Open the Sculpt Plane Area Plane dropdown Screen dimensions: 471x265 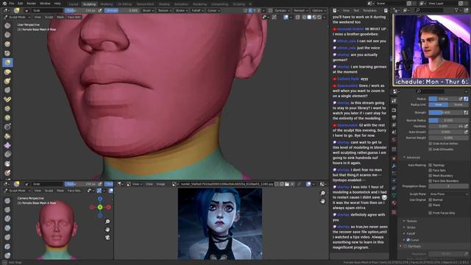[x=448, y=194]
